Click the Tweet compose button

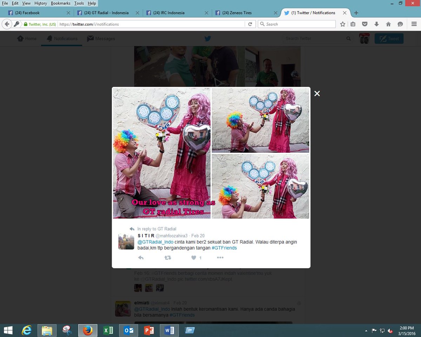click(x=389, y=39)
